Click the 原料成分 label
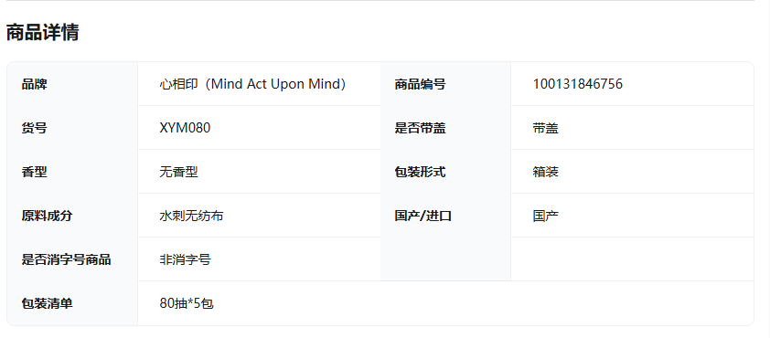The width and height of the screenshot is (770, 338). point(47,216)
